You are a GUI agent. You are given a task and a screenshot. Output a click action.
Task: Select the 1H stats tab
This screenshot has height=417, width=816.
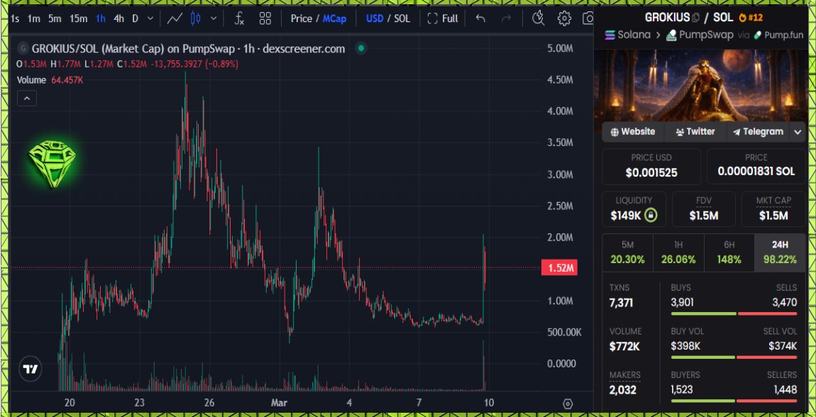(678, 252)
